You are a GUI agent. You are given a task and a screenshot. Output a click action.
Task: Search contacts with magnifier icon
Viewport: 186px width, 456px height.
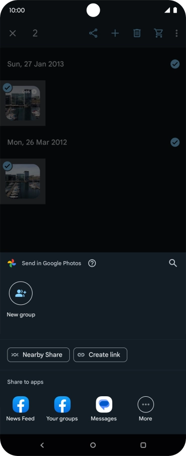pyautogui.click(x=173, y=263)
